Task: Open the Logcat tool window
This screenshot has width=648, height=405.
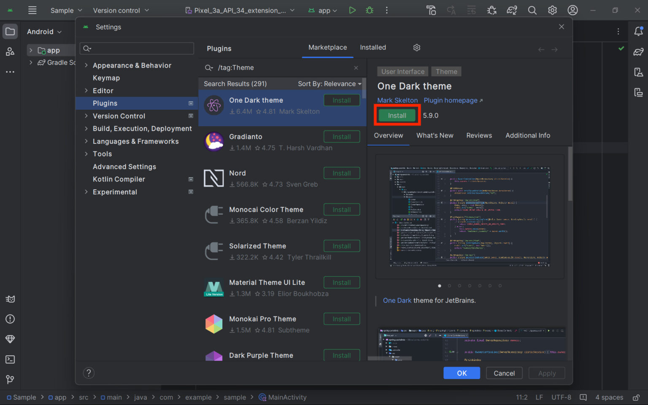Action: click(x=10, y=299)
